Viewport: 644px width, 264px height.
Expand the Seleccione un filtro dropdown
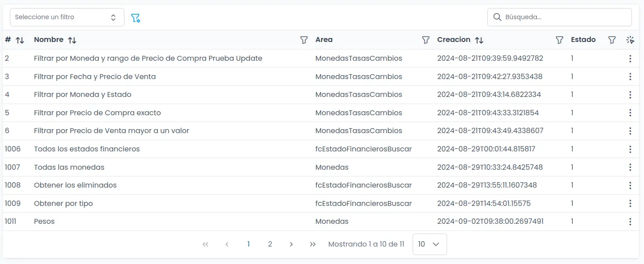point(67,17)
